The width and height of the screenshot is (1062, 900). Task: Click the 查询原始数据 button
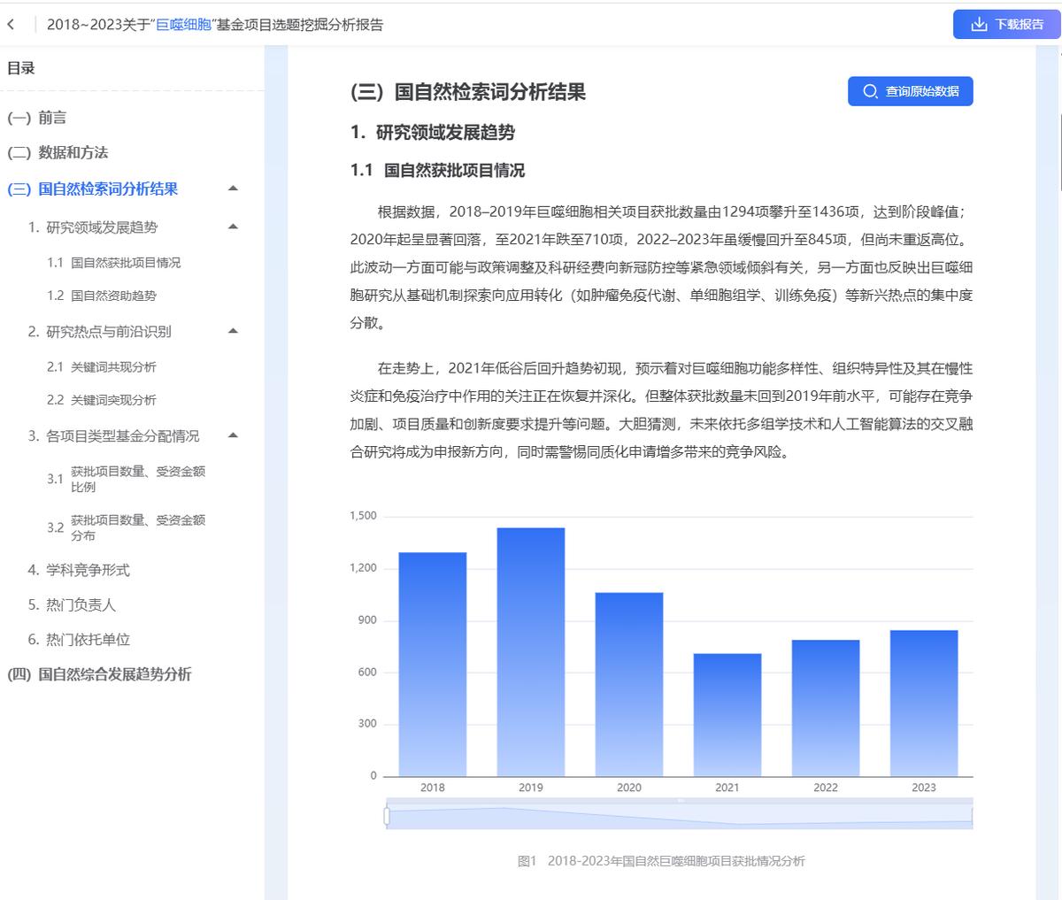coord(912,90)
